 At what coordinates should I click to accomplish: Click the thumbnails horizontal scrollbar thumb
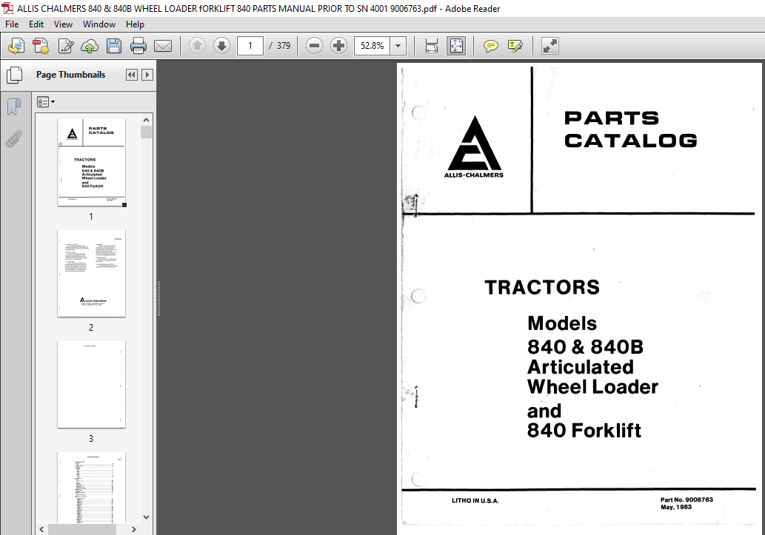pos(82,529)
